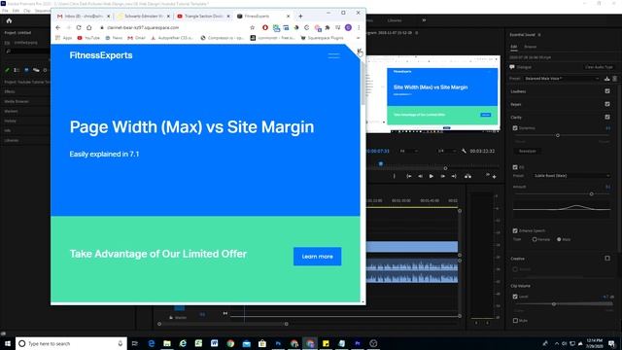The image size is (622, 350).
Task: Go to Chrome home page icon
Action: [x=88, y=28]
